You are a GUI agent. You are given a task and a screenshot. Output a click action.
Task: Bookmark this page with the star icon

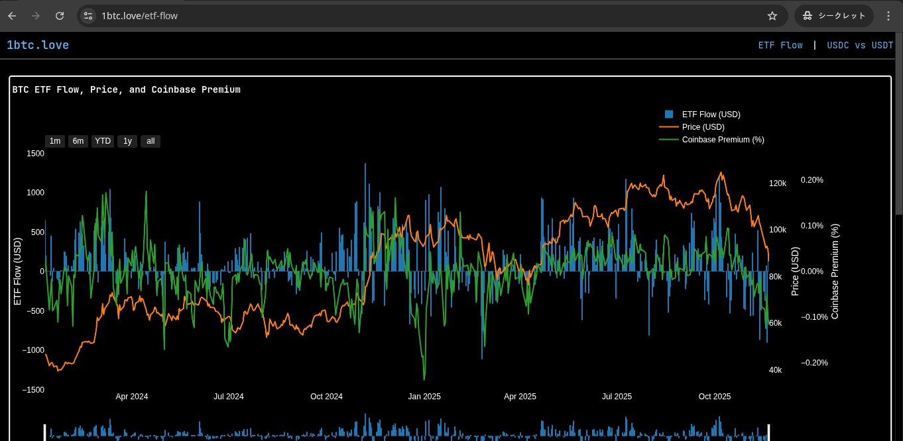(x=772, y=16)
